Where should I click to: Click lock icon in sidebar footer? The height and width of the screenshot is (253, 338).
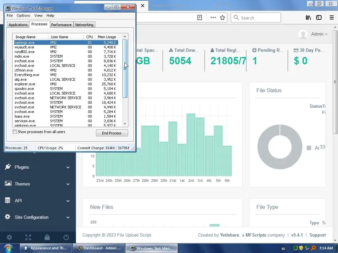pos(47,237)
